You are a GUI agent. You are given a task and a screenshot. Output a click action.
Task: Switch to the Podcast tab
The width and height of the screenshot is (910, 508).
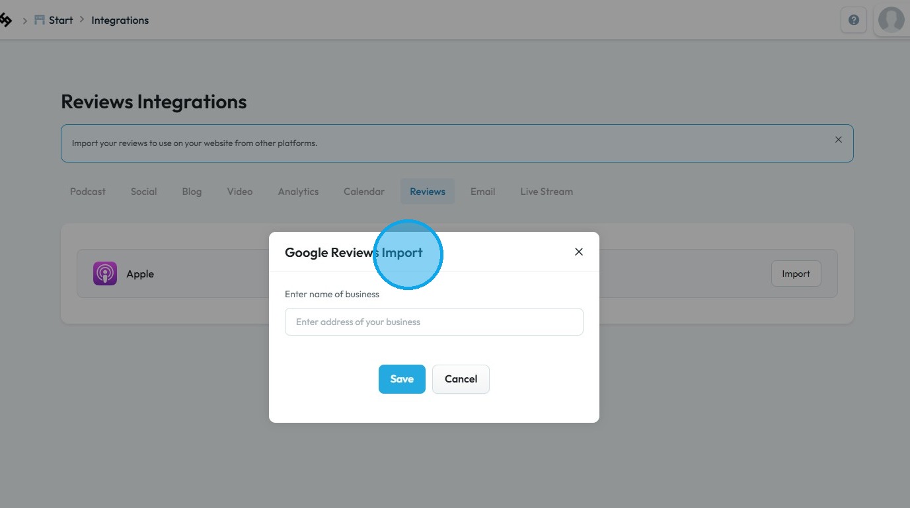pos(88,192)
